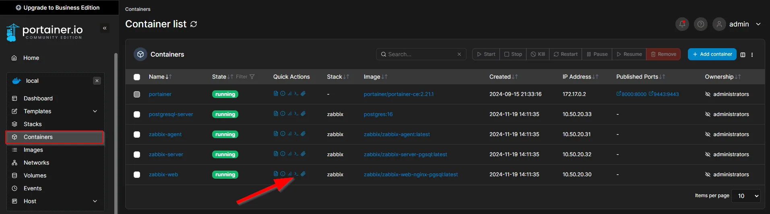Open the State column filter
The width and height of the screenshot is (770, 214).
coord(245,77)
